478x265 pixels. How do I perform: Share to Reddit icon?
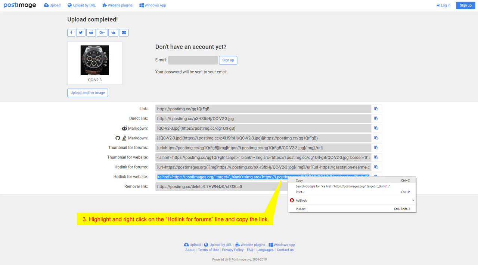[91, 32]
